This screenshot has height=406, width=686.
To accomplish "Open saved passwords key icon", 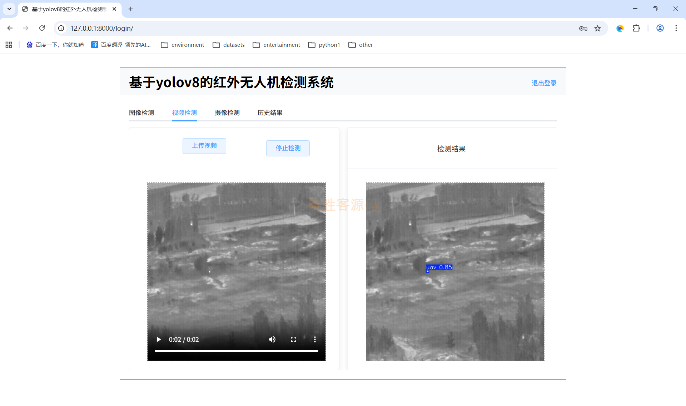I will (583, 28).
